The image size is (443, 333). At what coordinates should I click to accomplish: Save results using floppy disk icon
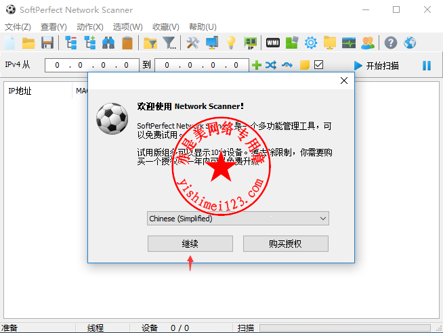(x=47, y=43)
